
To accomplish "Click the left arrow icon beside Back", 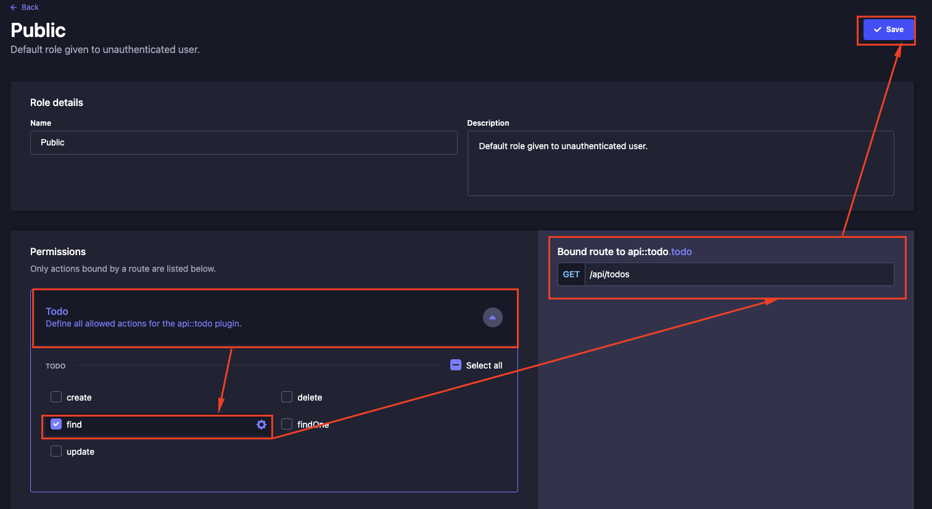I will click(x=14, y=7).
